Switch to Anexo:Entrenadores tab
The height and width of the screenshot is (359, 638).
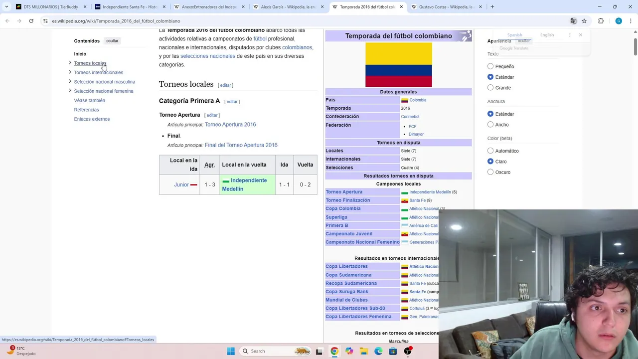tap(209, 7)
